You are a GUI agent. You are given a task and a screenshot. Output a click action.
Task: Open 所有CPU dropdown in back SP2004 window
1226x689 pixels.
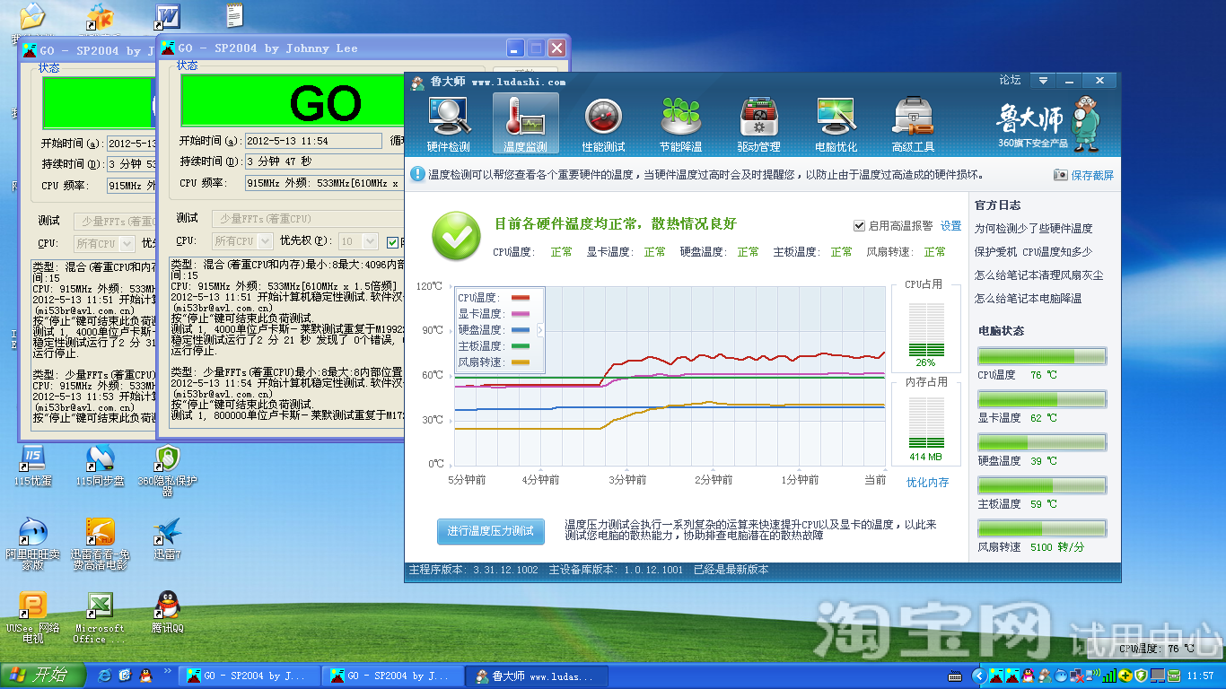point(104,243)
